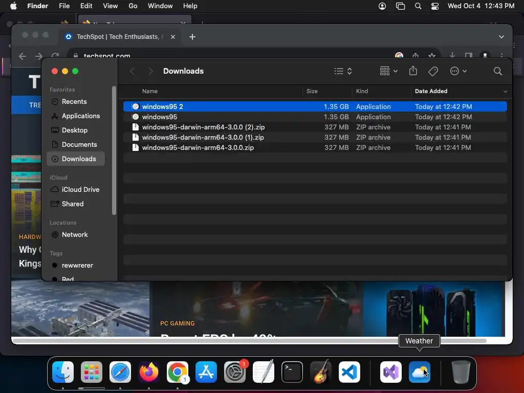Screen dimensions: 524x393
Task: Open the Trash in the Dock
Action: tap(461, 372)
